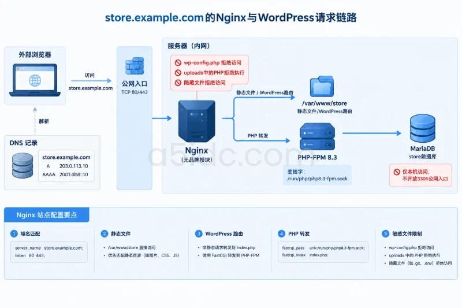This screenshot has width=462, height=308.
Task: Select the MariaDB database cylinder icon
Action: (423, 128)
